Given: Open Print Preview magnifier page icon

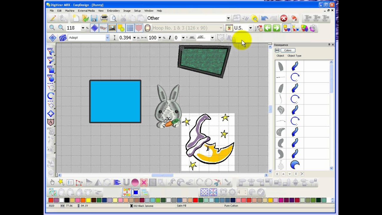Looking at the screenshot, I should coord(113,18).
